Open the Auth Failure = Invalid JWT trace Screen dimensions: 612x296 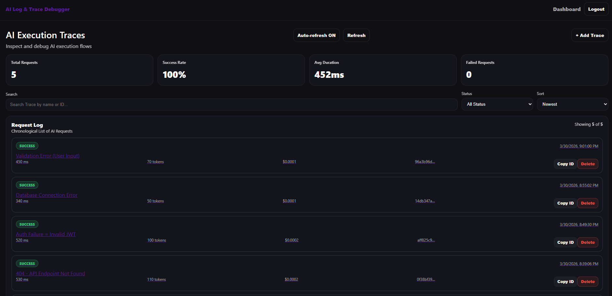tap(46, 234)
